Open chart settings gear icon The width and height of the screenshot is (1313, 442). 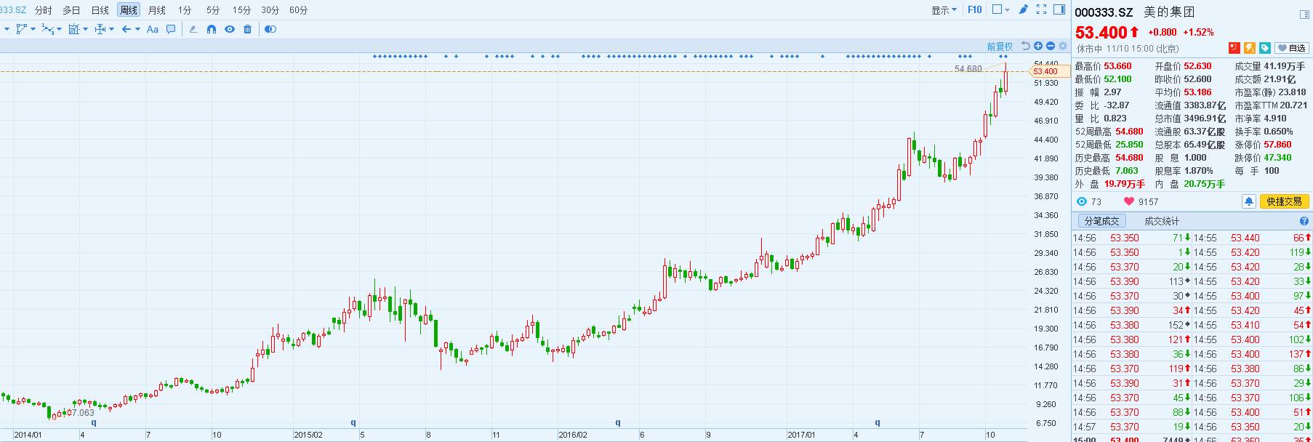(1062, 46)
